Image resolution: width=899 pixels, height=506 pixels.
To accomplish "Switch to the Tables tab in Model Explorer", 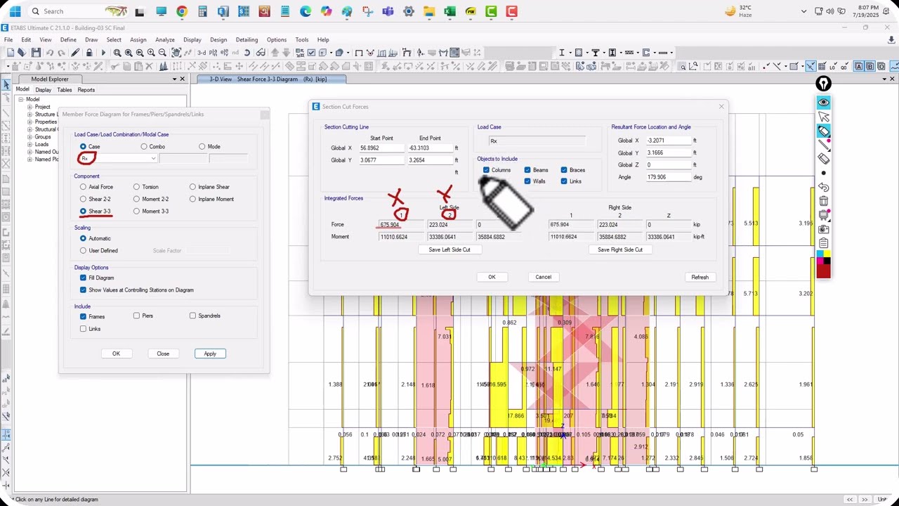I will click(x=65, y=90).
